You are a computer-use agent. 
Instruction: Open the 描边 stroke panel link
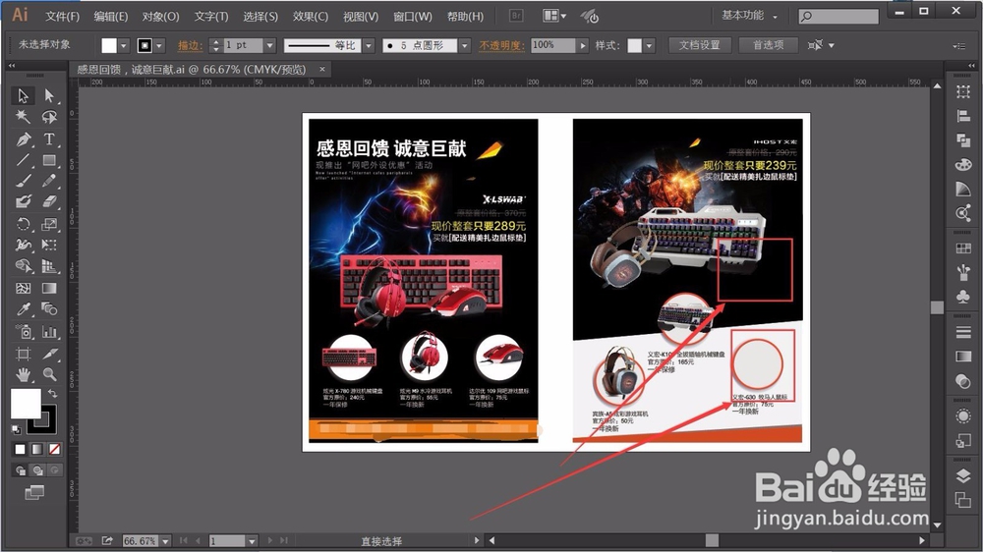(190, 45)
